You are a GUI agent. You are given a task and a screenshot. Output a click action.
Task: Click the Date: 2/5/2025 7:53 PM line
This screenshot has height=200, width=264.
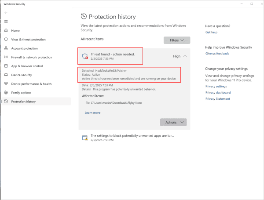coord(97,85)
